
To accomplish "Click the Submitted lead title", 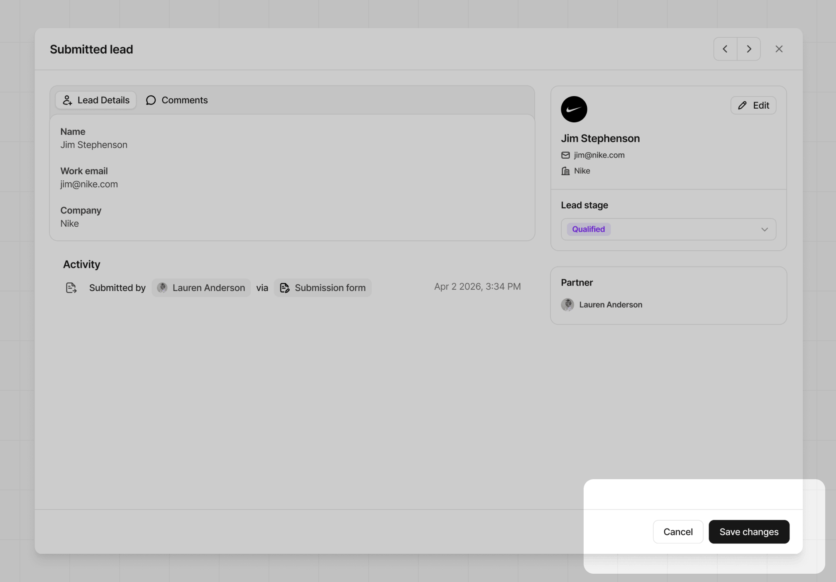I will (91, 49).
